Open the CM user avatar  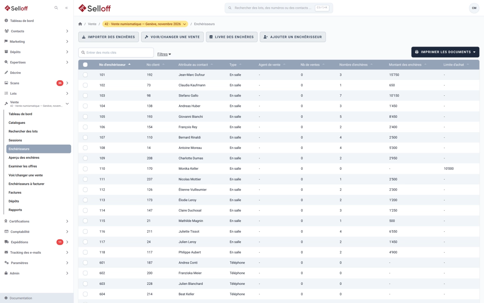[474, 8]
